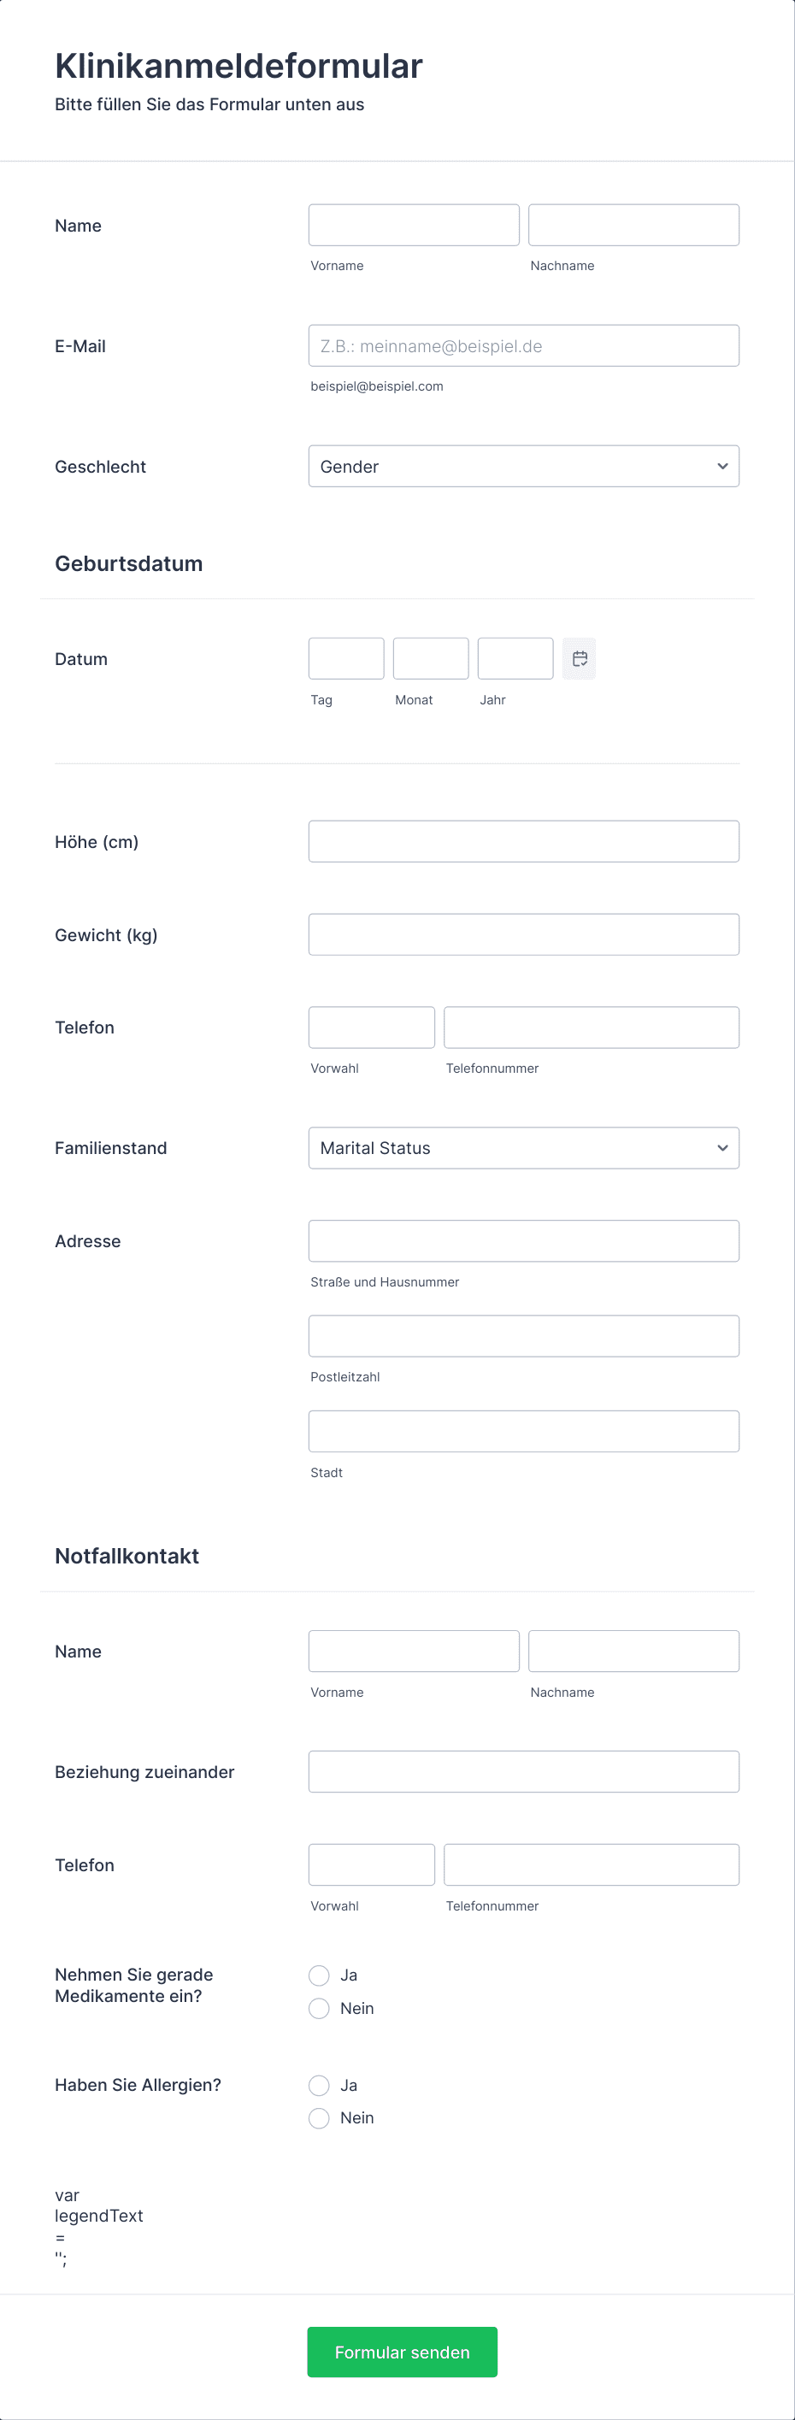Click the Tag date field

pos(346,658)
